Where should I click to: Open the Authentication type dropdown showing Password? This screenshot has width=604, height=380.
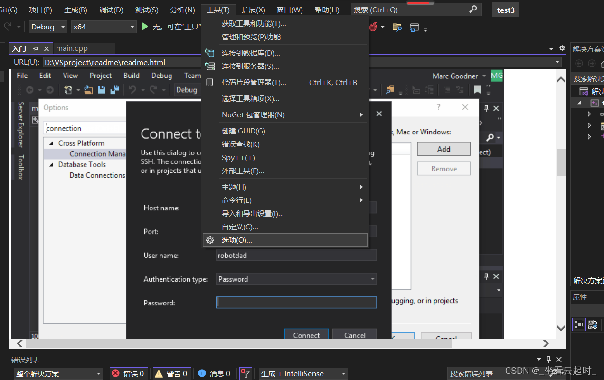tap(296, 279)
